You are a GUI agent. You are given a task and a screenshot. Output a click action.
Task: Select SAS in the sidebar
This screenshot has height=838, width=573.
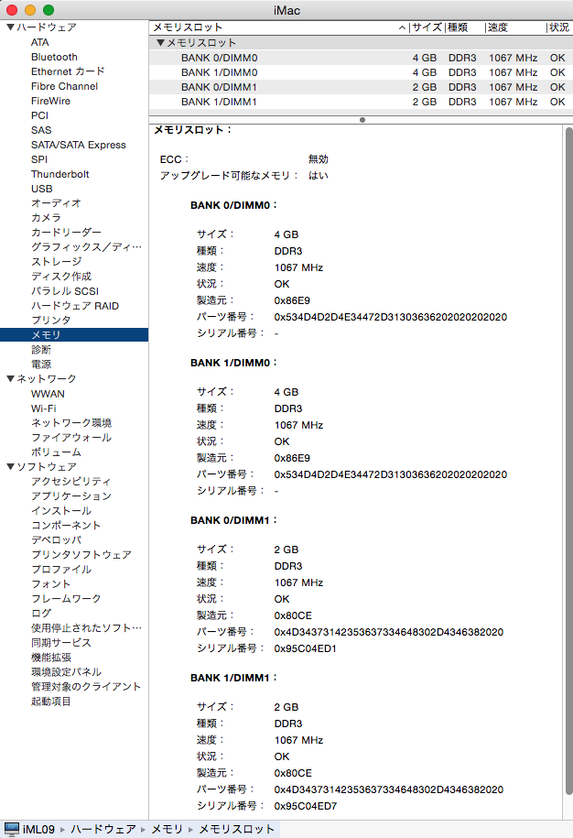click(41, 130)
